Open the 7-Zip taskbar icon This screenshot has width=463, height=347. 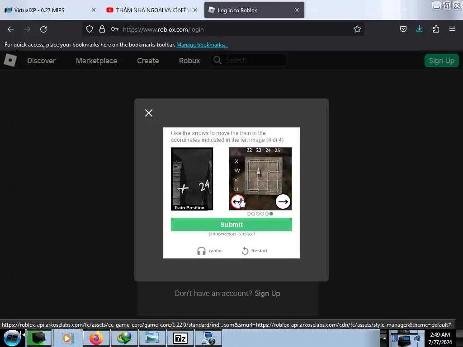tap(180, 338)
